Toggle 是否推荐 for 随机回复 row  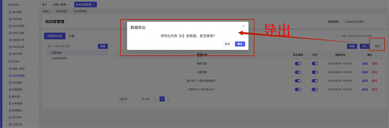click(298, 64)
